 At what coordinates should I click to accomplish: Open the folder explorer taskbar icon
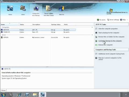click(35, 95)
